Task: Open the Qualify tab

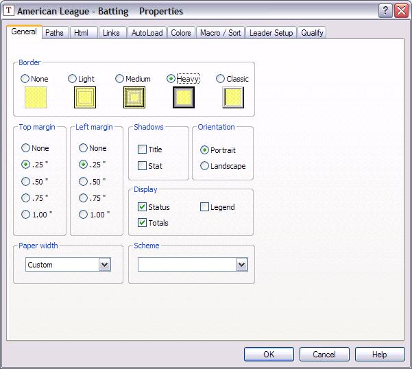Action: (312, 33)
